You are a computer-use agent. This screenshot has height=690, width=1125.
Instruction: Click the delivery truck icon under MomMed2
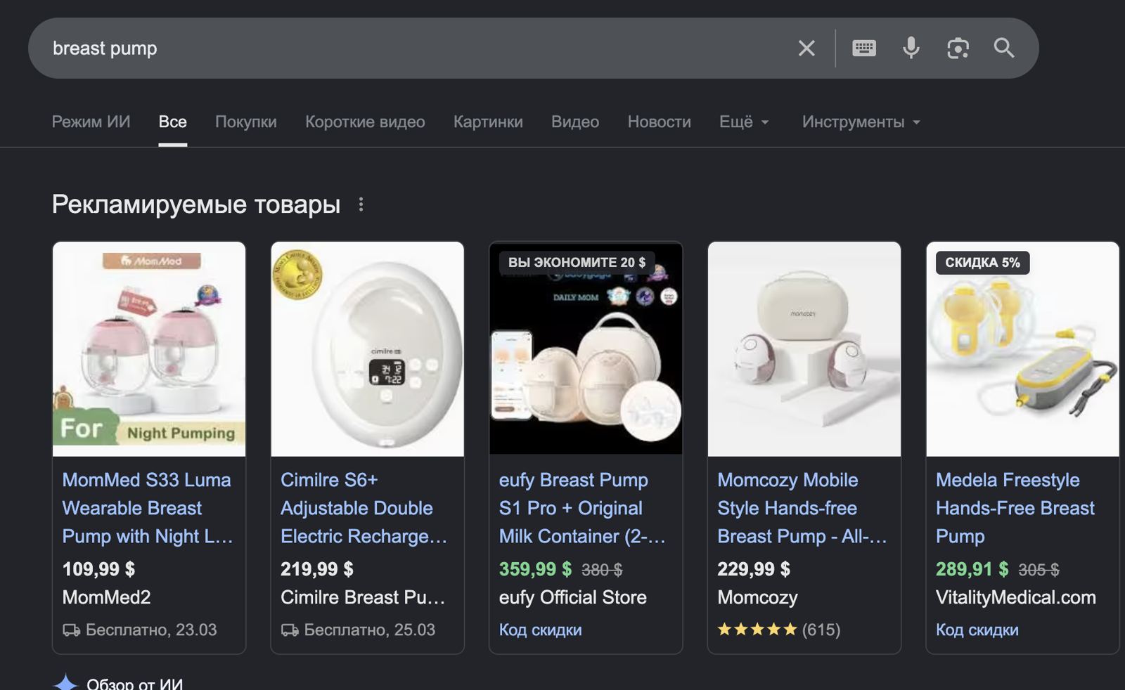[x=71, y=630]
